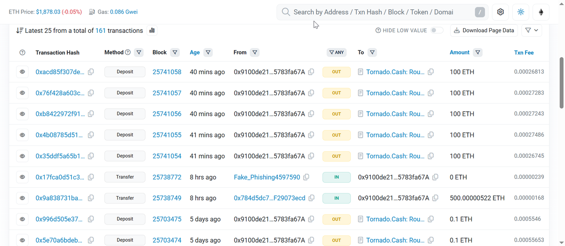Image resolution: width=565 pixels, height=246 pixels.
Task: Click the 0.086 Gwei gas link
Action: coord(124,12)
